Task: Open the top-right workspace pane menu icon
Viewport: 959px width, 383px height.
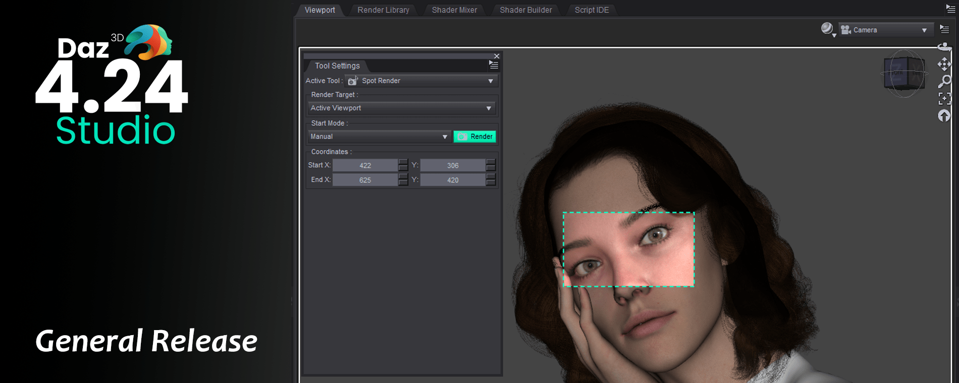Action: point(950,9)
